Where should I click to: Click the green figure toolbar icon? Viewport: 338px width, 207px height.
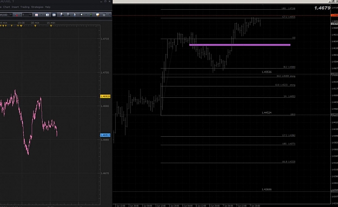pos(91,15)
